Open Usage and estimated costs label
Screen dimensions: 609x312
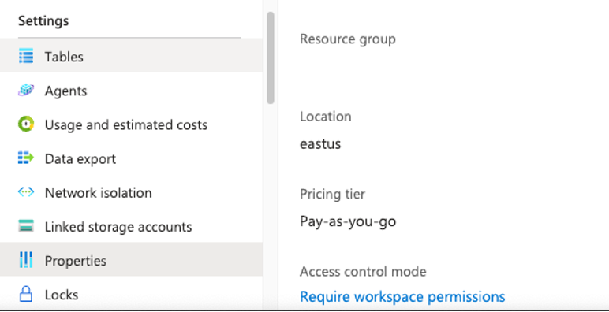126,125
